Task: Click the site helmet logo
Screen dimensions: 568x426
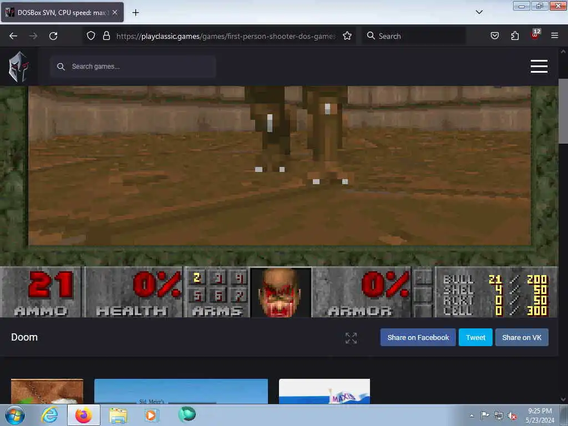Action: [x=18, y=67]
